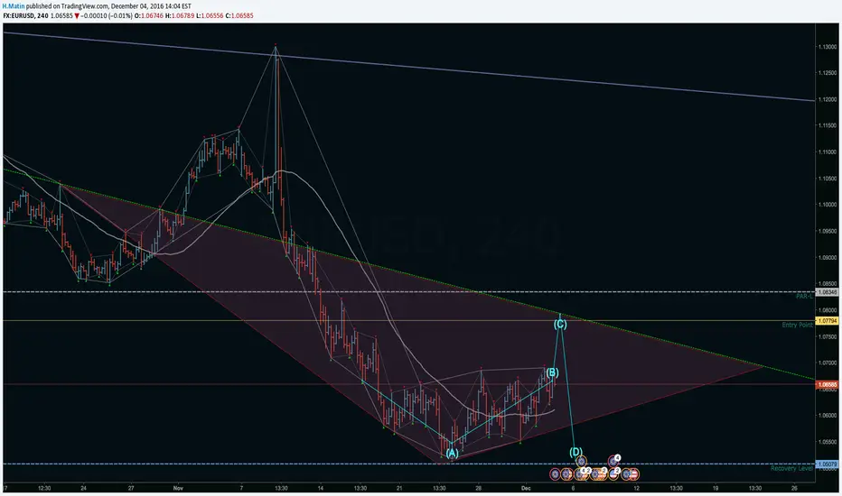Click the PAR-L line text
The image size is (842, 496).
[804, 296]
